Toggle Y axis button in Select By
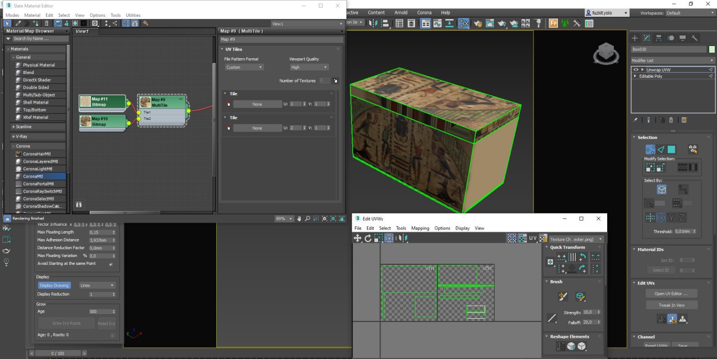 [672, 217]
